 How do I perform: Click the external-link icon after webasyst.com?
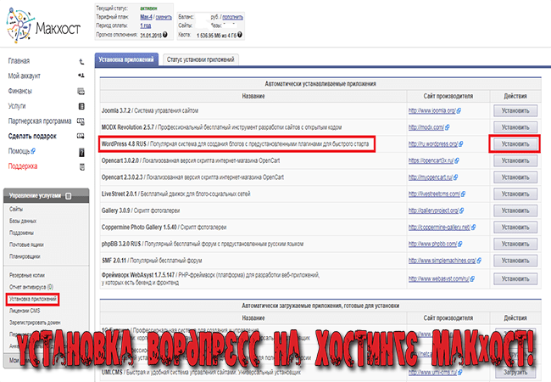pos(473,278)
